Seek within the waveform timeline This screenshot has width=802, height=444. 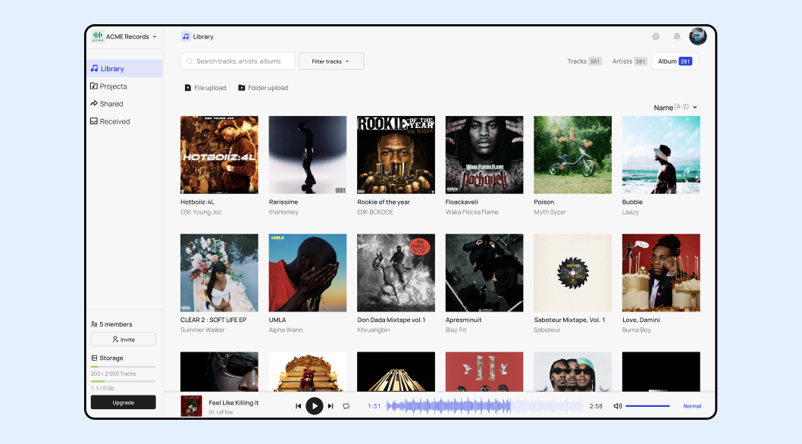(x=485, y=406)
